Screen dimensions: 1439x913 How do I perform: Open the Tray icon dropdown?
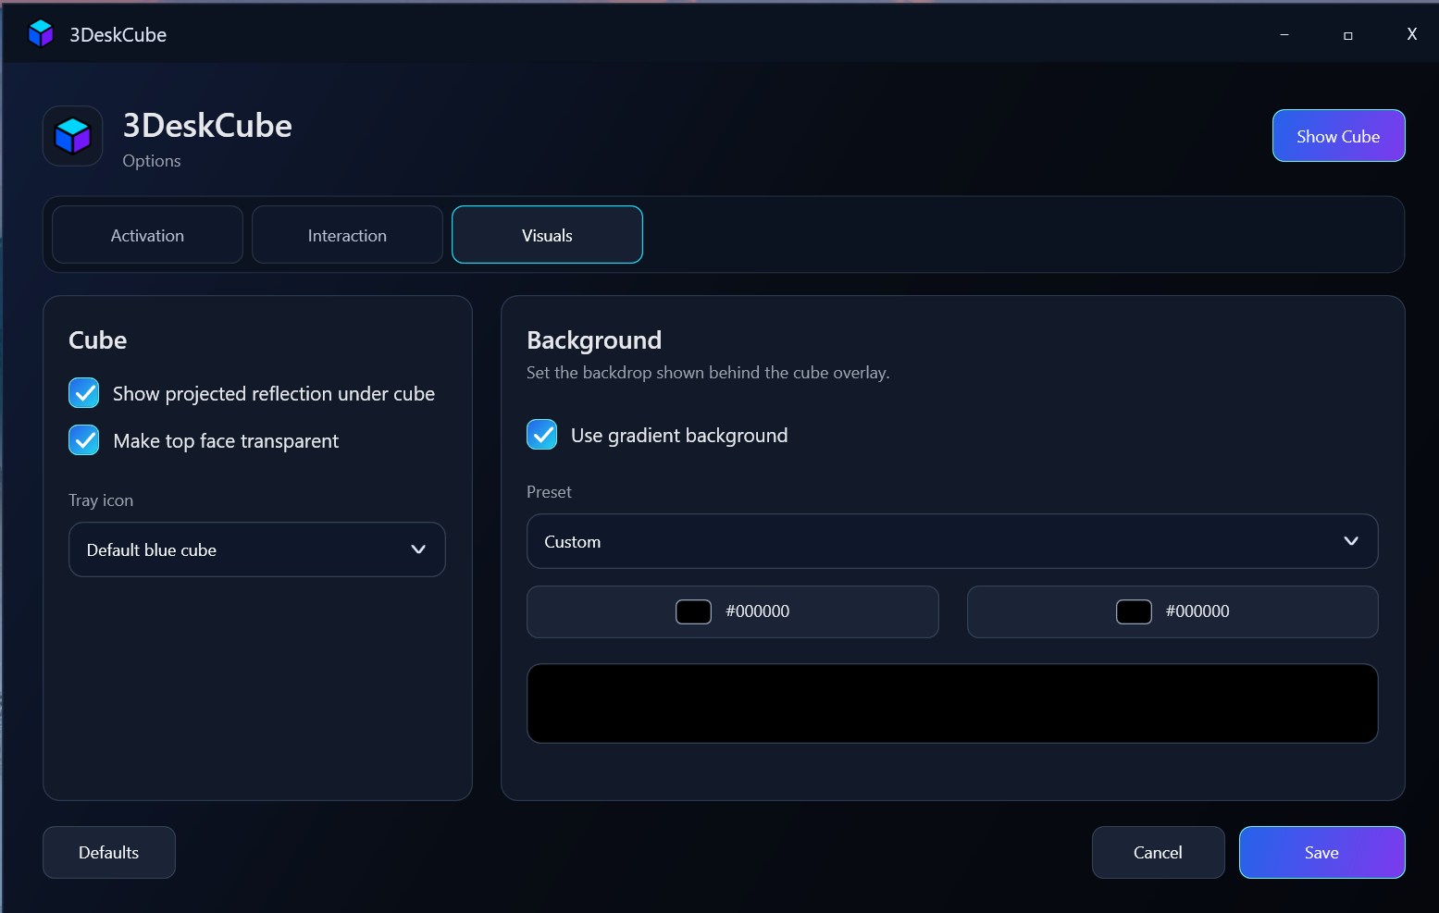click(x=257, y=549)
